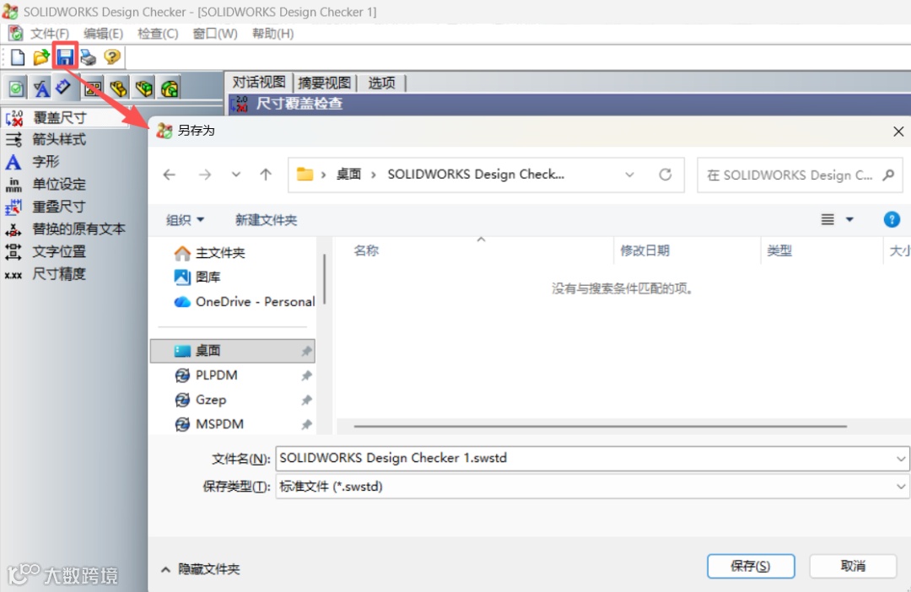Click the 保存(S) button
The height and width of the screenshot is (592, 911).
click(x=750, y=566)
